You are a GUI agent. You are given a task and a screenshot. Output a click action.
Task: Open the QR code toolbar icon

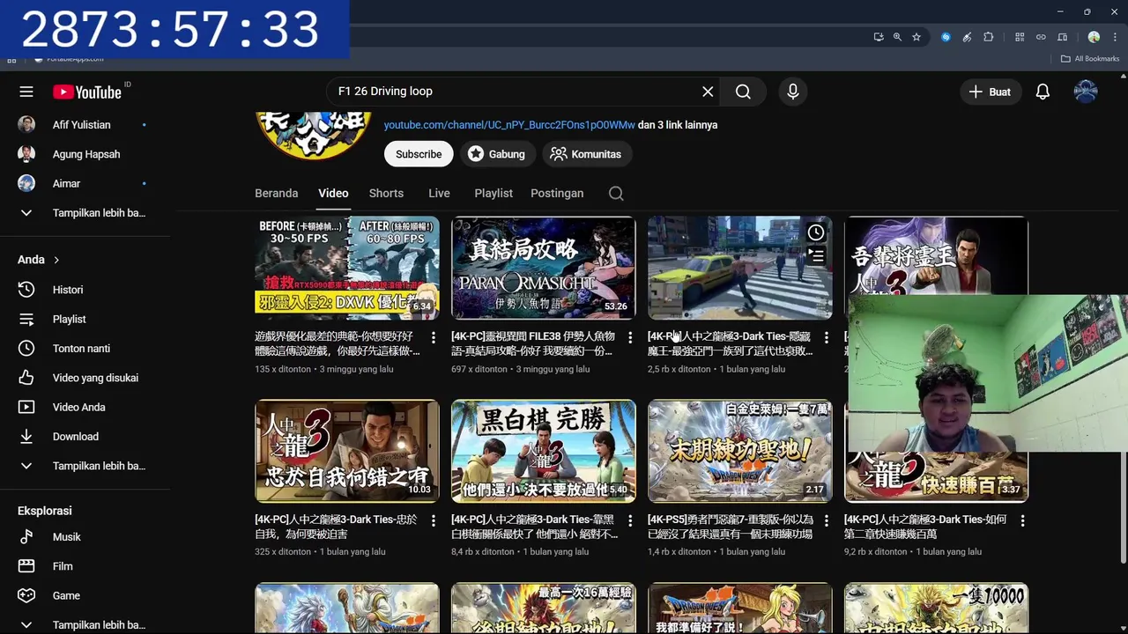click(x=1020, y=37)
